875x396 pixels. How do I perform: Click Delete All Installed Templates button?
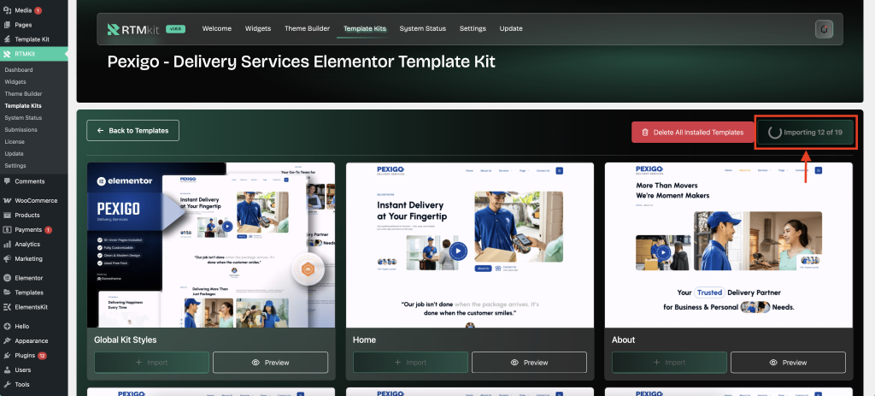(692, 133)
